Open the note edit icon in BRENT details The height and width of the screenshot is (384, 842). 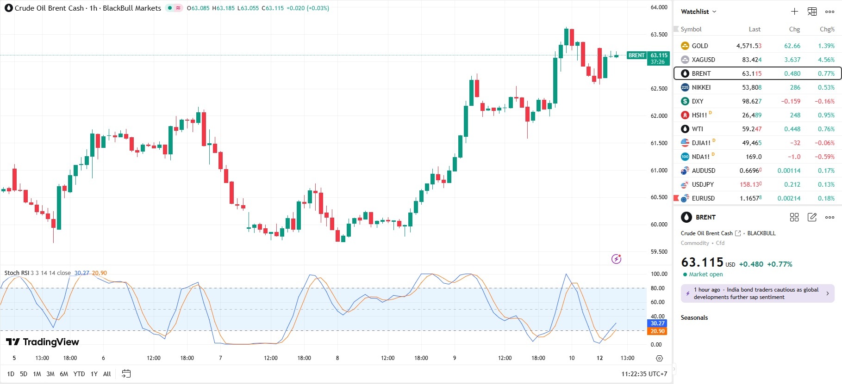coord(812,217)
